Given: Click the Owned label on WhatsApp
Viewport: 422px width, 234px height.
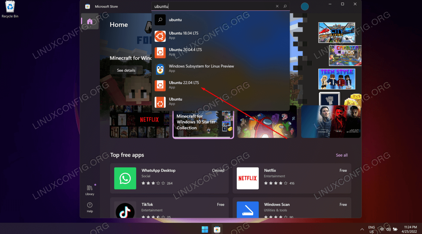Looking at the screenshot, I should 218,170.
